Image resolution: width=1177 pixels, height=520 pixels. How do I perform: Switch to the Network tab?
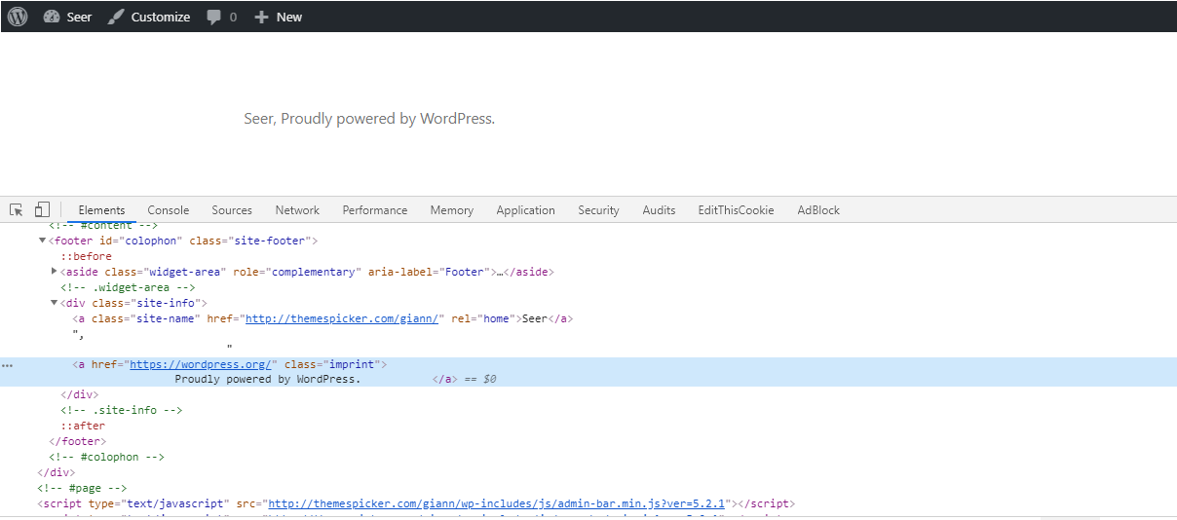[x=297, y=209]
